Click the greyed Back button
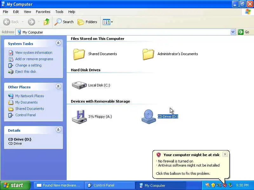This screenshot has height=190, width=254. [x=11, y=22]
